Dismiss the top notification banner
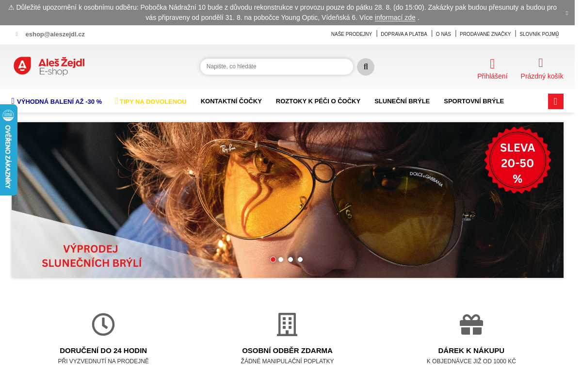The image size is (582, 388). click(567, 13)
